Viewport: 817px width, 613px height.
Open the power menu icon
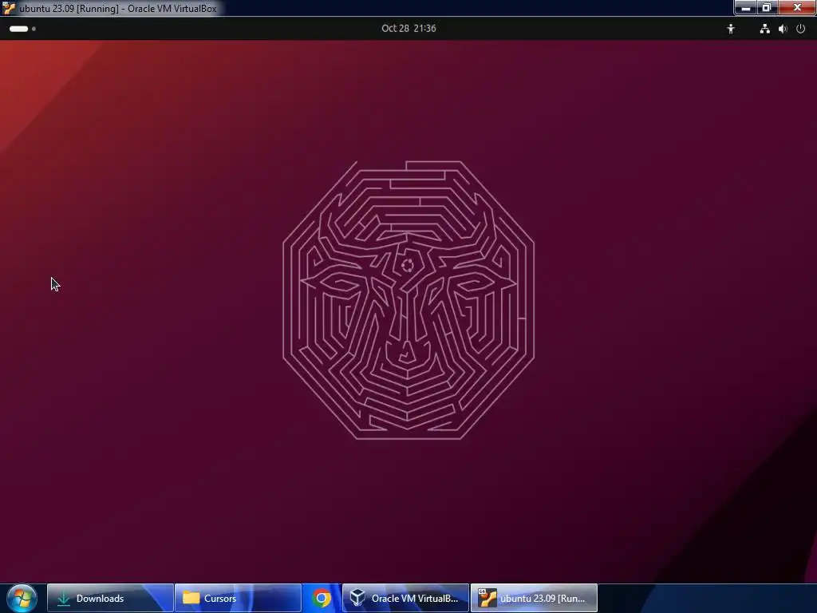[x=800, y=29]
